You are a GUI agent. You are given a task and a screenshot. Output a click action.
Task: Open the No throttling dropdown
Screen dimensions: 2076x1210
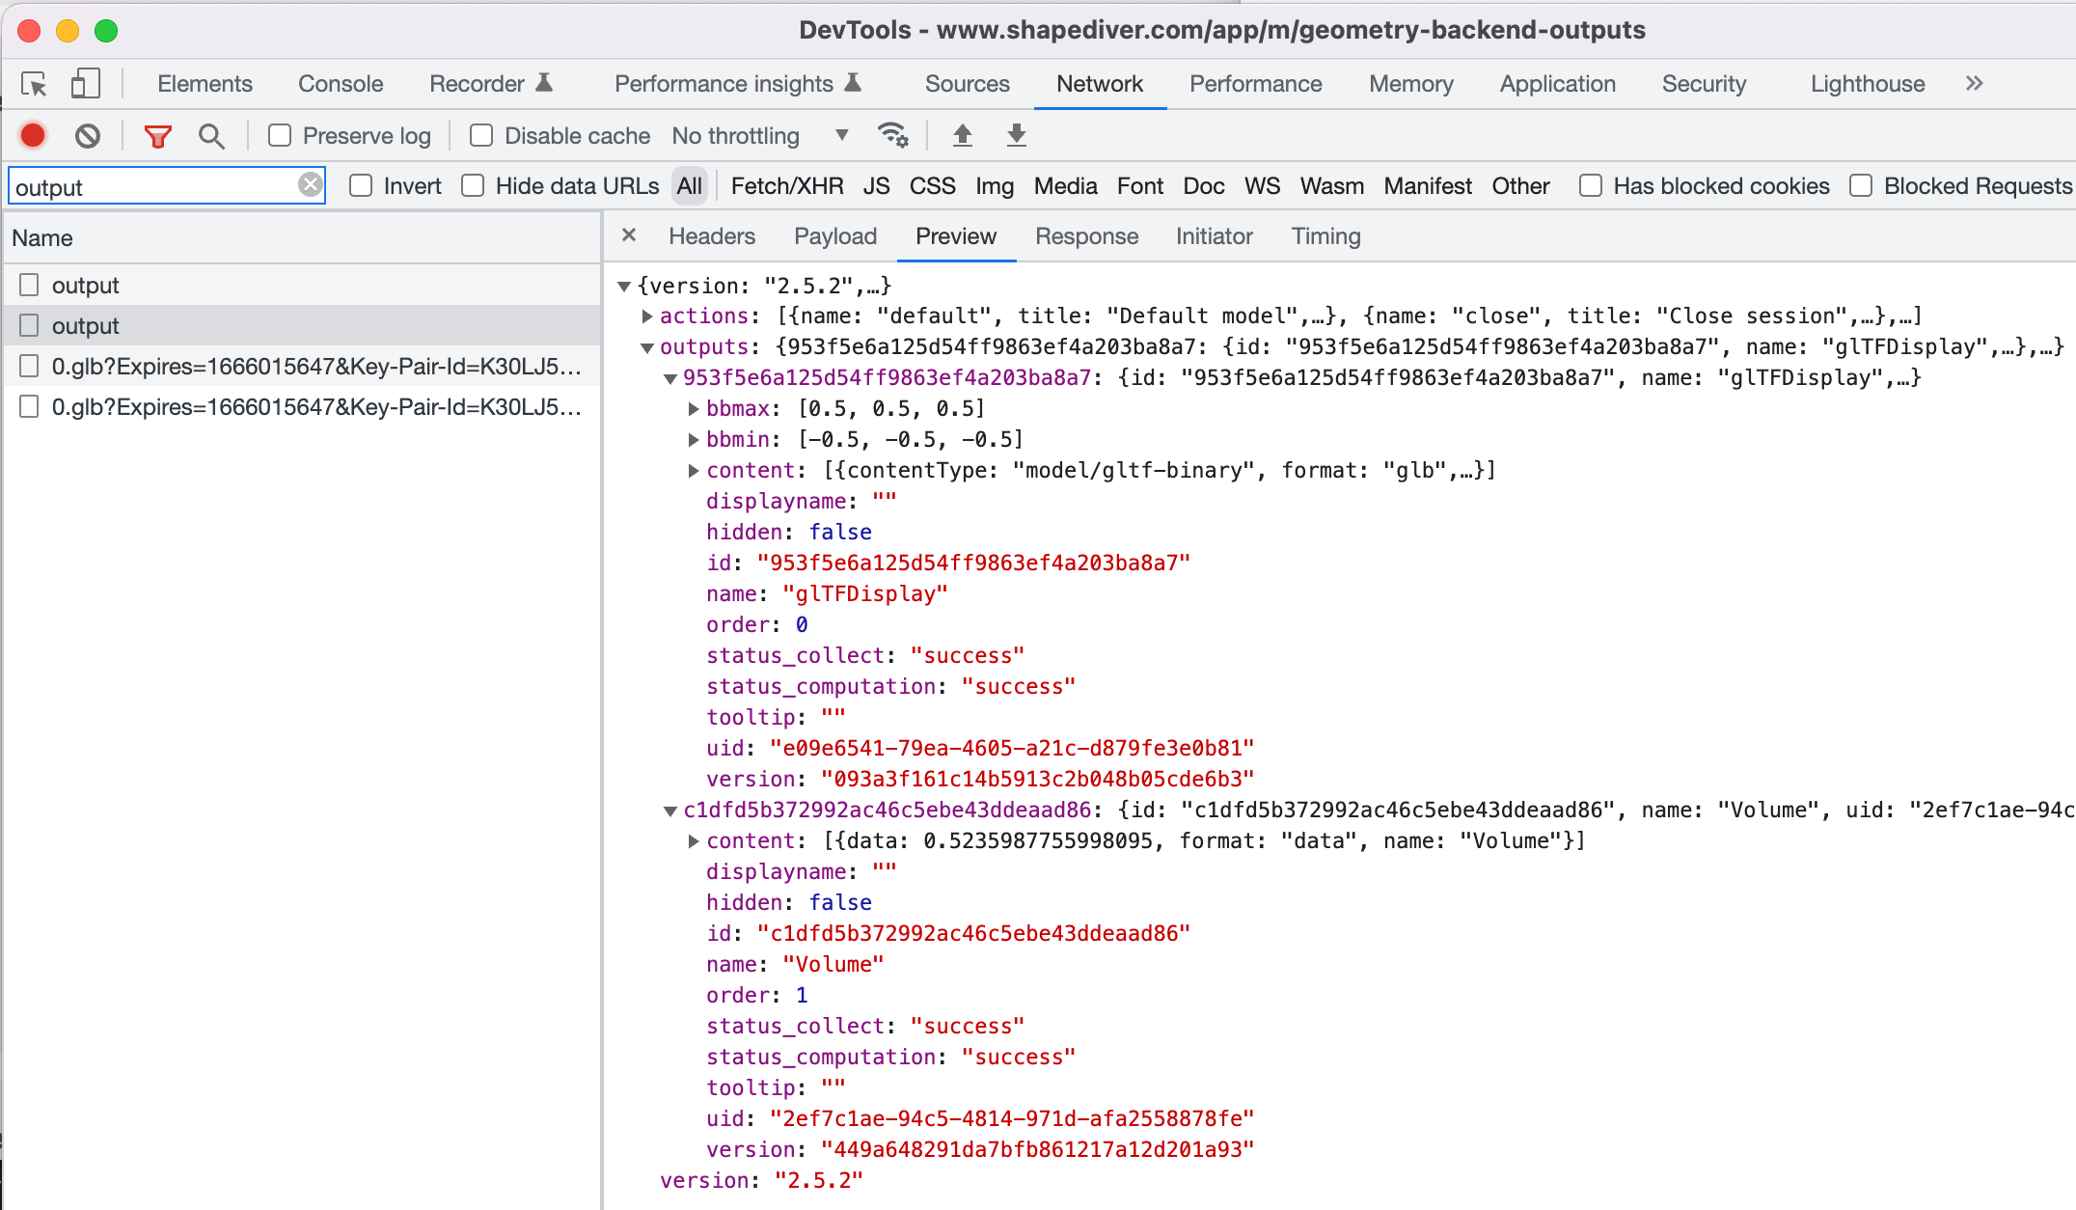point(759,136)
